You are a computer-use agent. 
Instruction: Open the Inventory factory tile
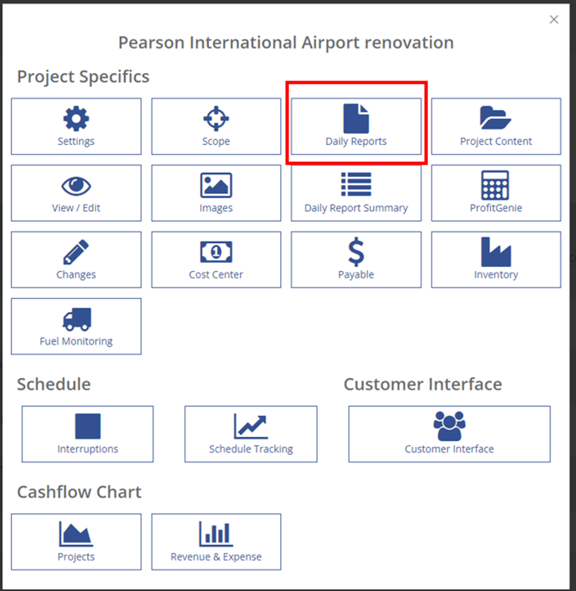point(496,259)
